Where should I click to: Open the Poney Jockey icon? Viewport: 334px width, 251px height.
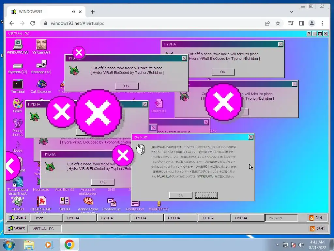[x=18, y=127]
